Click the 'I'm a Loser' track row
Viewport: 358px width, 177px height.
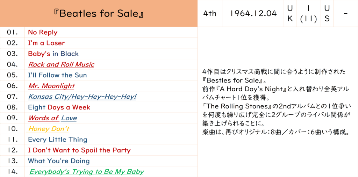click(x=46, y=43)
